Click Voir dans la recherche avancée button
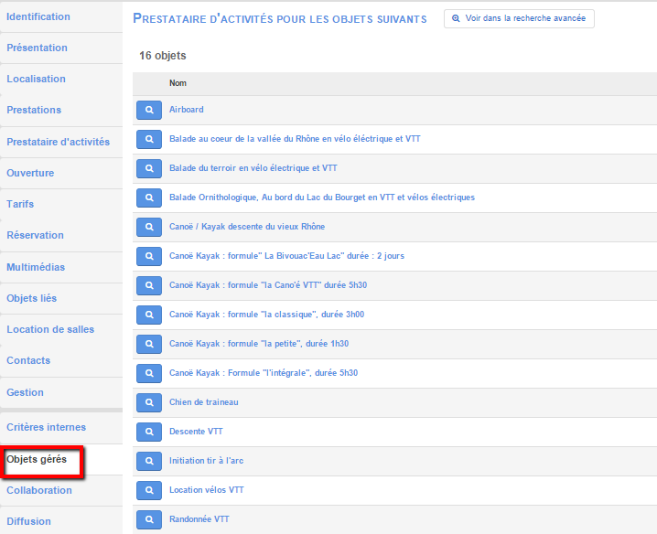This screenshot has width=657, height=534. [x=519, y=18]
